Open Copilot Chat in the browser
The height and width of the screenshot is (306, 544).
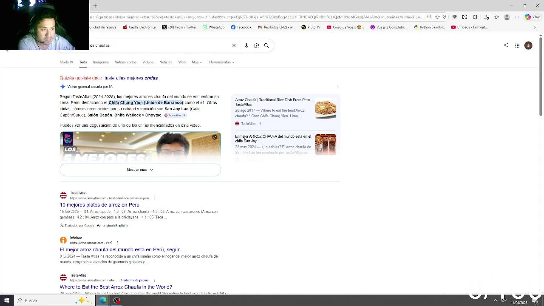point(533,17)
